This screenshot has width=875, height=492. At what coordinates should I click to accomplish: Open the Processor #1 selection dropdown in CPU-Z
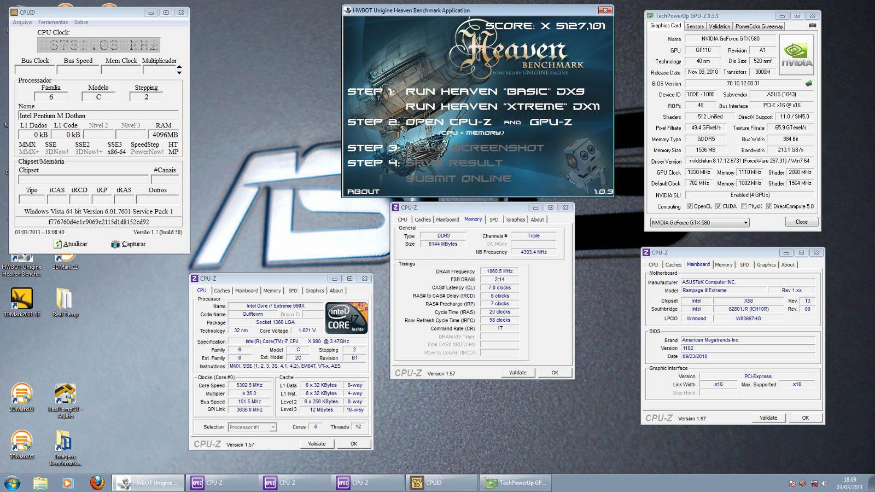click(252, 427)
